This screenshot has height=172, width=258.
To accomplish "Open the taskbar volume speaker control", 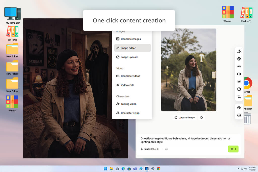I will [x=245, y=169].
